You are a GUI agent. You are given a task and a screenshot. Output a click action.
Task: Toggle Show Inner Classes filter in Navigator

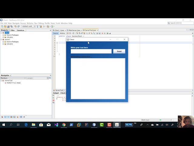tap(15, 117)
